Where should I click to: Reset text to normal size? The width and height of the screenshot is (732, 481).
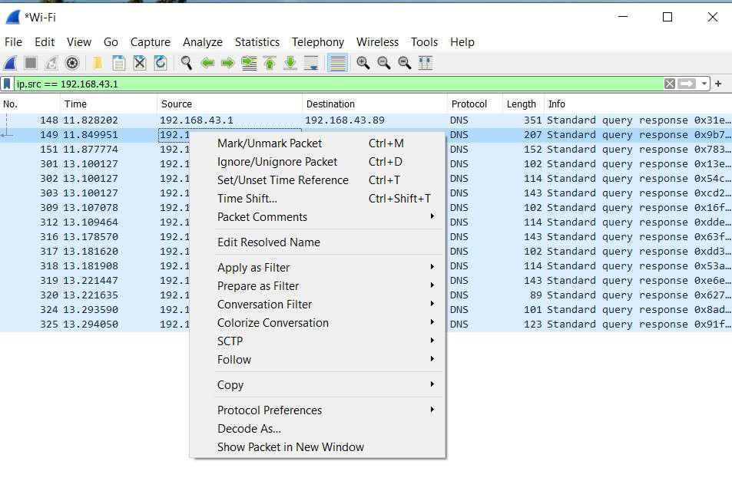tap(404, 63)
